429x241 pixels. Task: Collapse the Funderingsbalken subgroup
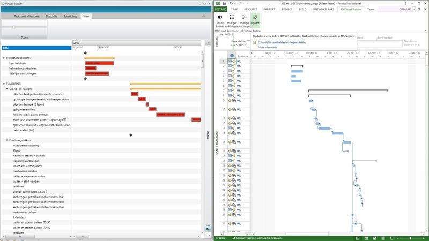7,140
